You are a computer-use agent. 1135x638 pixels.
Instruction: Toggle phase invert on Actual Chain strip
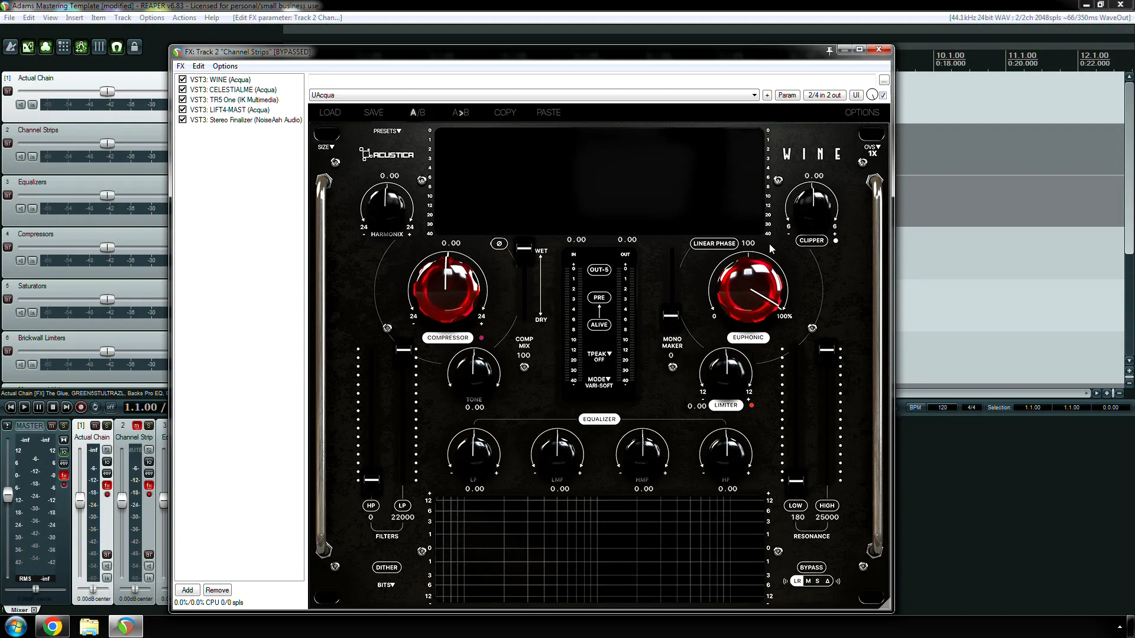(x=107, y=450)
